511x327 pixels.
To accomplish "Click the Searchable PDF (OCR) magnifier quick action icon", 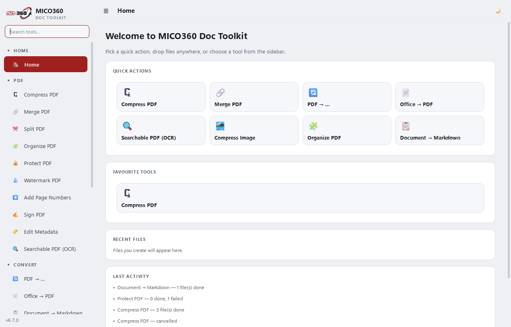I will click(127, 126).
